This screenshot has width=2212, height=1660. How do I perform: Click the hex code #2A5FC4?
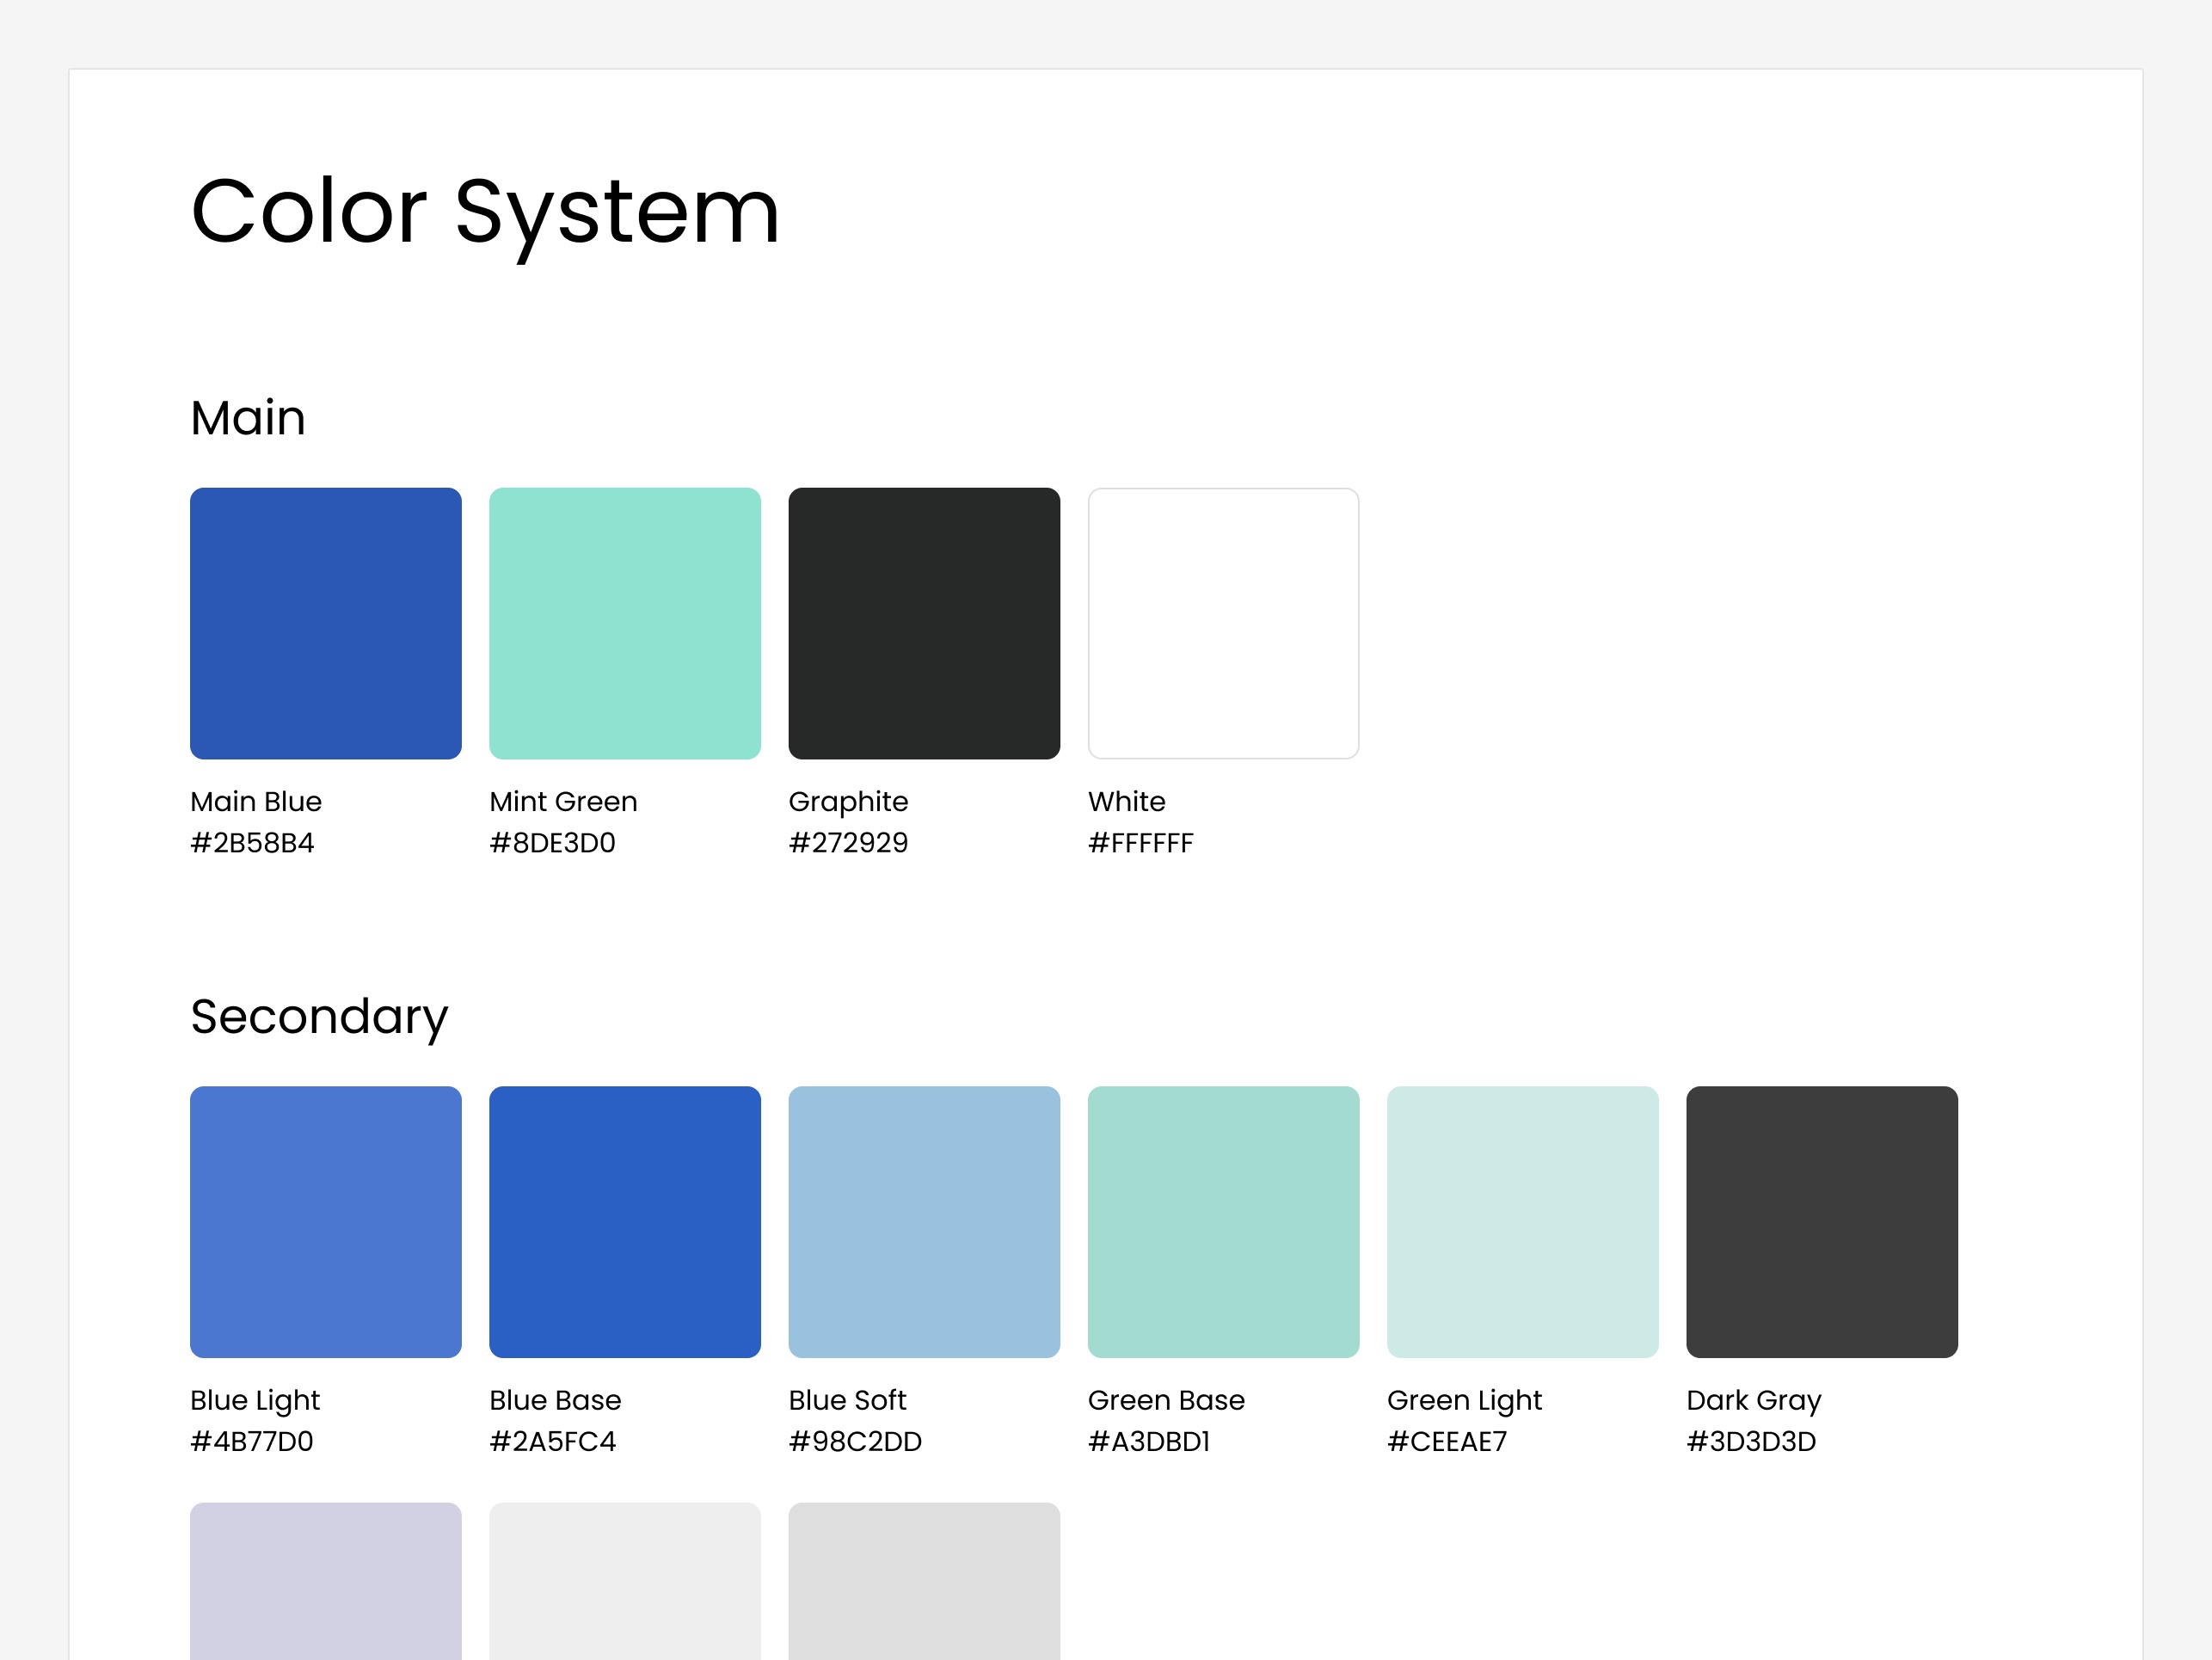click(x=552, y=1442)
